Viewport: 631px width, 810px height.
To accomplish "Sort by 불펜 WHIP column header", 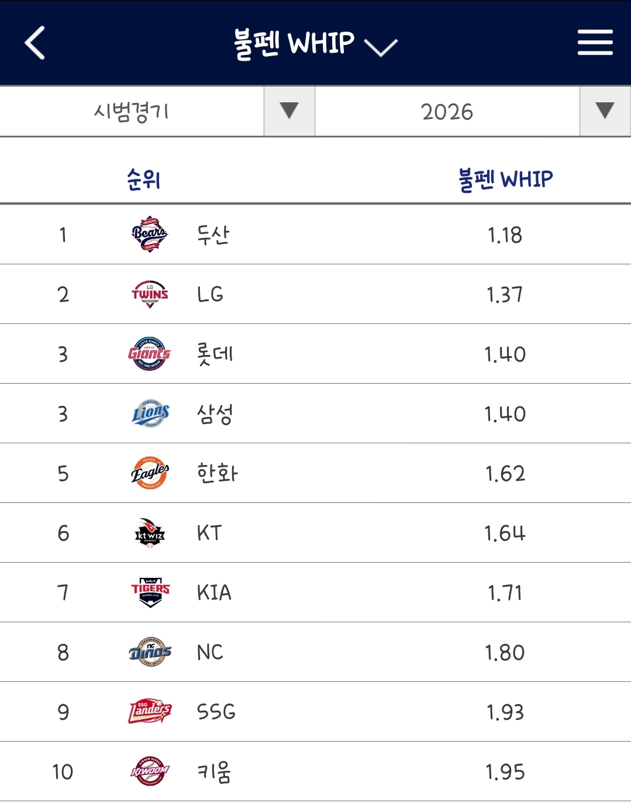I will (x=505, y=179).
